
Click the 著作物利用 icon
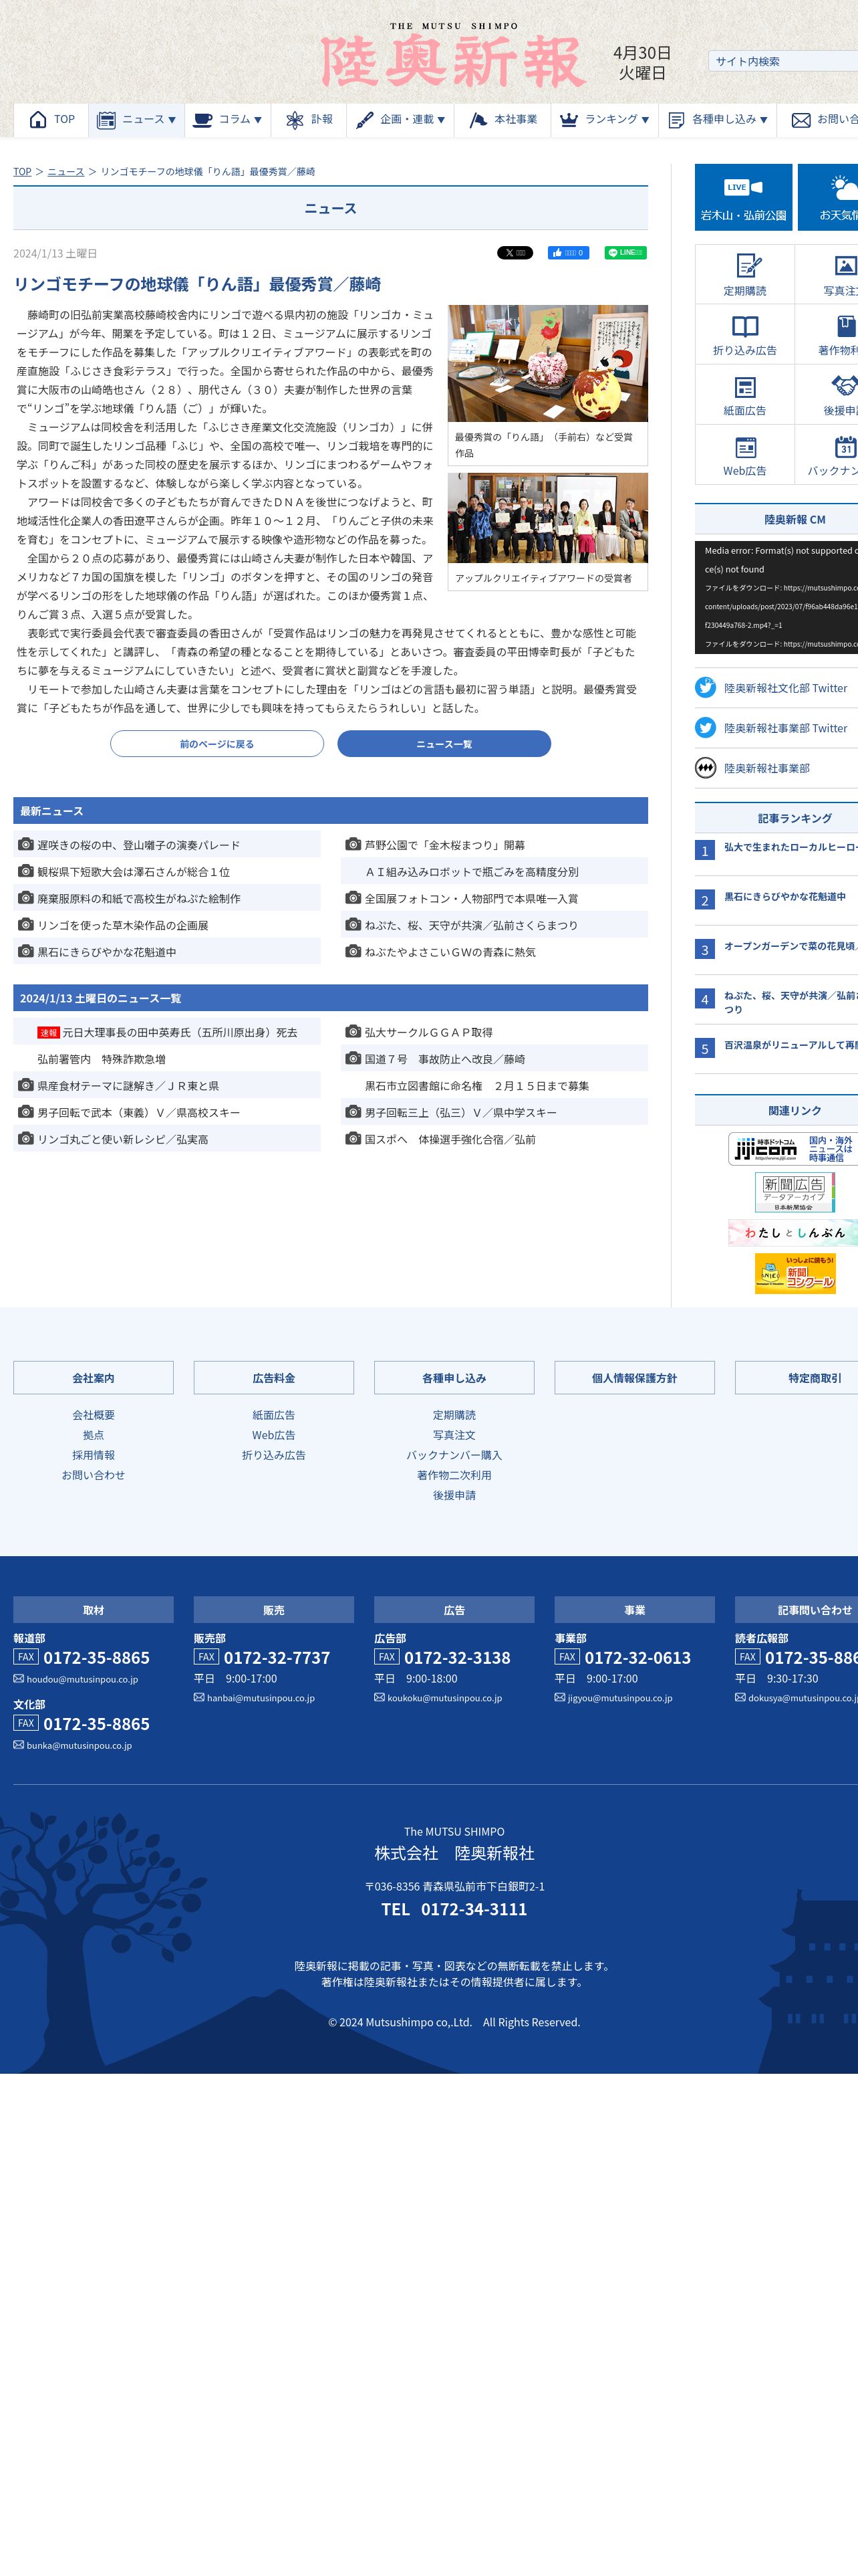846,326
